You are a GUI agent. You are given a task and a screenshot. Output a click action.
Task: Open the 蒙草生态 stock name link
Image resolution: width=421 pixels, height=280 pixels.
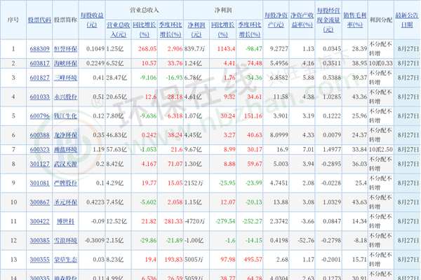click(x=66, y=260)
